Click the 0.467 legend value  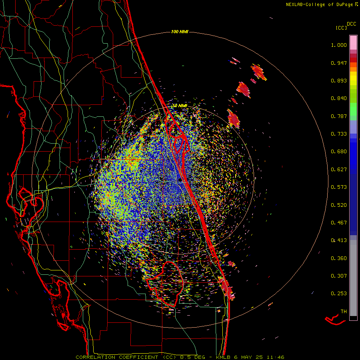point(339,223)
